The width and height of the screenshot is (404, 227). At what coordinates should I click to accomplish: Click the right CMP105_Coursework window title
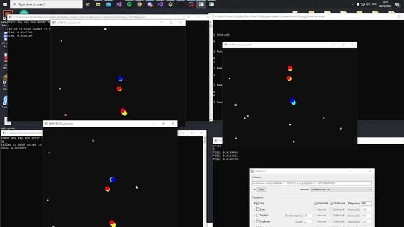coord(240,45)
